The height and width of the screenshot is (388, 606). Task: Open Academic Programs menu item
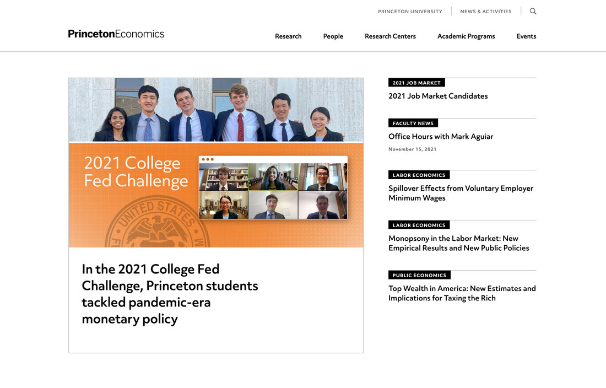(466, 36)
